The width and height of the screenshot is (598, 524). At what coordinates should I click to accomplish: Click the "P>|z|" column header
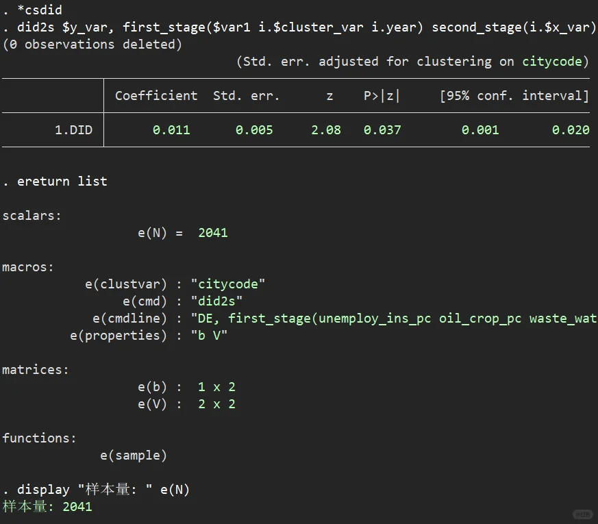[382, 95]
